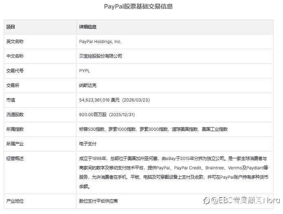Image resolution: width=283 pixels, height=214 pixels.
Task: Select the '英文名称' row label
Action: (x=15, y=41)
